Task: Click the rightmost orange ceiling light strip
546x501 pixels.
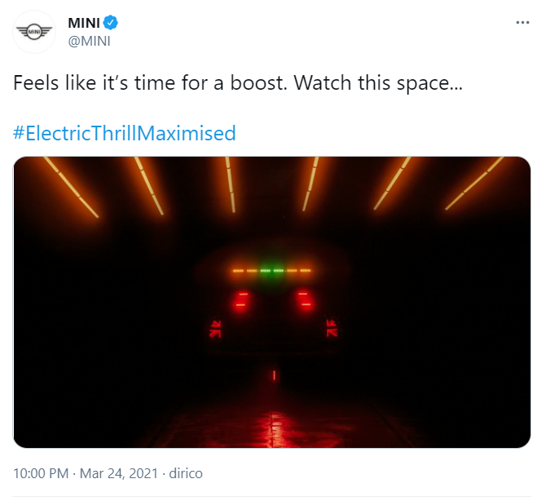Action: coord(474,184)
